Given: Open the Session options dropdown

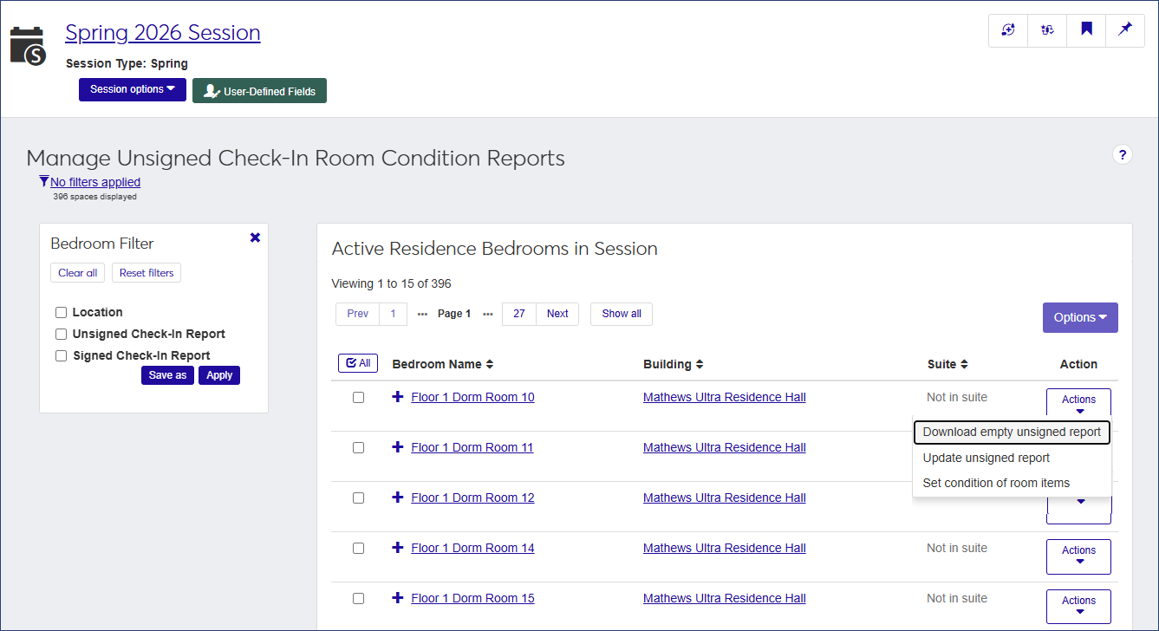Looking at the screenshot, I should click(132, 89).
